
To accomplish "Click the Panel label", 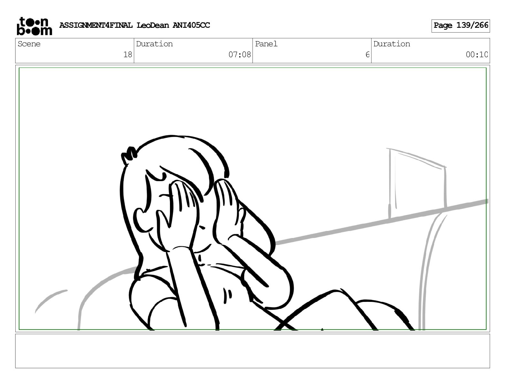I will tap(266, 44).
